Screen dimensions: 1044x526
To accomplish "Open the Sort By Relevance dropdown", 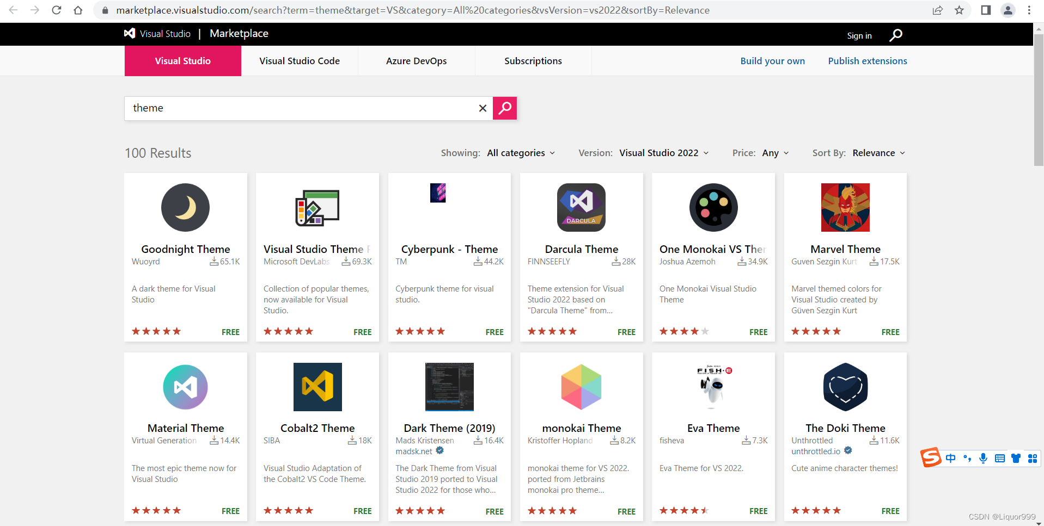I will (x=879, y=153).
